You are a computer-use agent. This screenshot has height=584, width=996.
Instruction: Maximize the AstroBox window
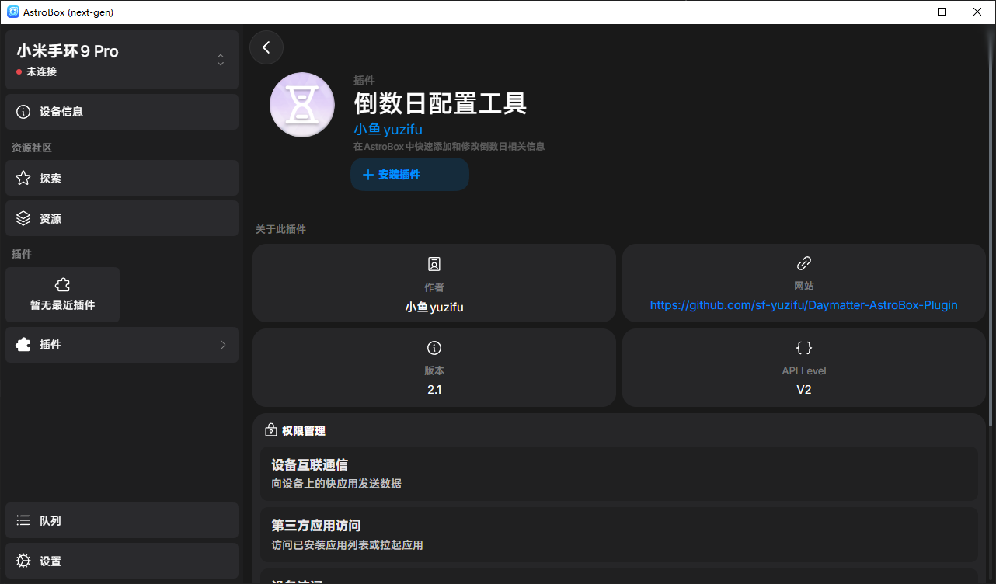(x=942, y=12)
